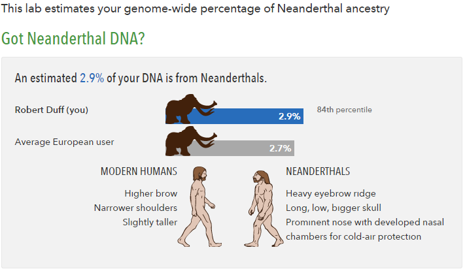
Task: Click the "Higher brow" trait text
Action: [150, 193]
